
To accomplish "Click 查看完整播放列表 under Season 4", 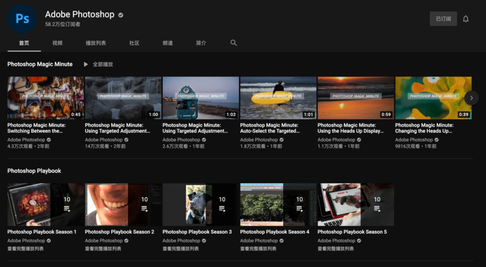I will tap(258, 249).
